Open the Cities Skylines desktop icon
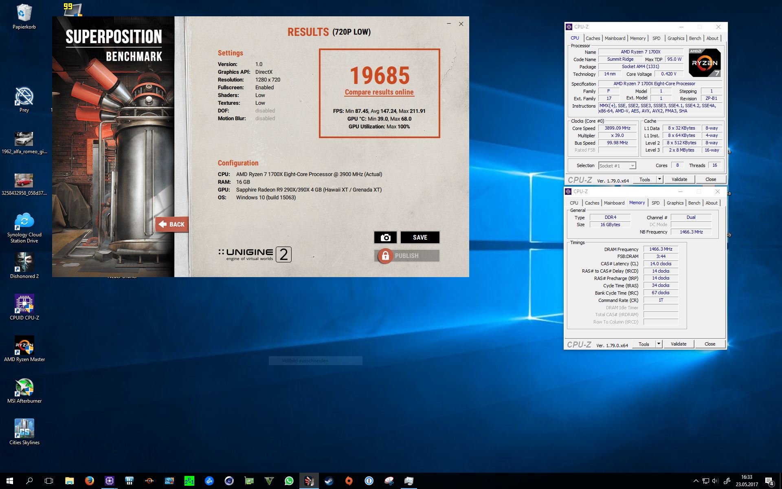782x489 pixels. click(x=24, y=429)
